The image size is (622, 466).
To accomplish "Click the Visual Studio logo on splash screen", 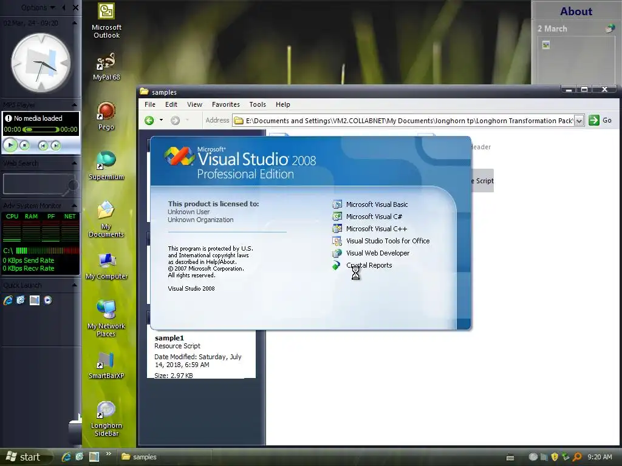I will (x=179, y=156).
